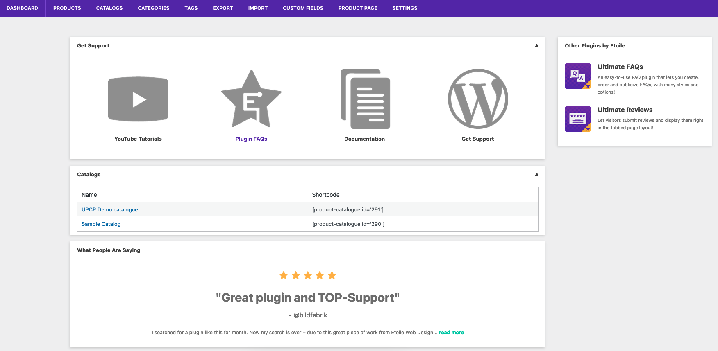Click the "Great plugin and TOP-Support" review title
718x351 pixels.
(308, 297)
